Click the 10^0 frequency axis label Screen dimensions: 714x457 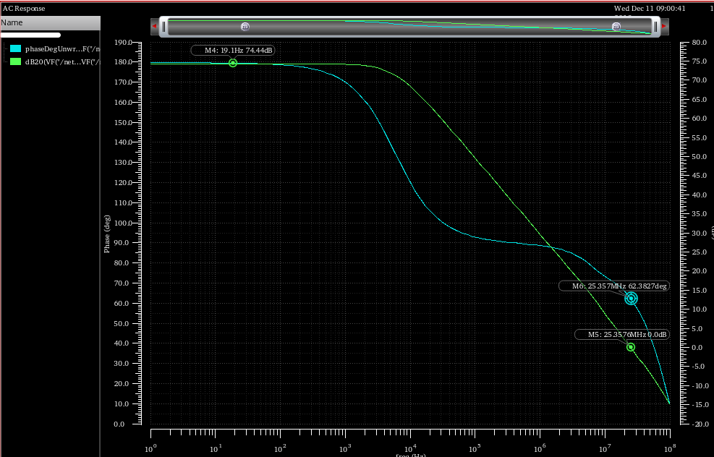[150, 448]
